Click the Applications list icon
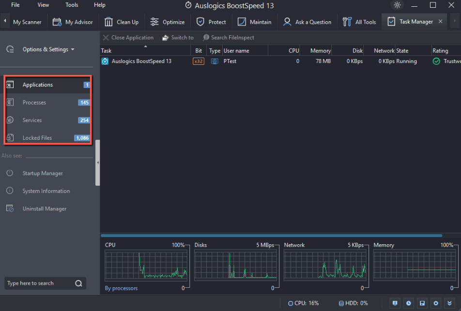Screen dimensions: 461x311 tap(10, 85)
